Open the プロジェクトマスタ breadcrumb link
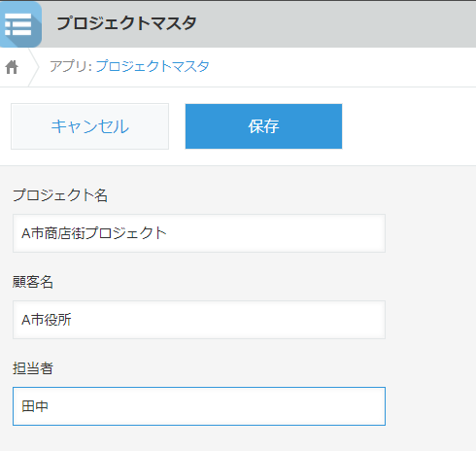 [x=153, y=66]
